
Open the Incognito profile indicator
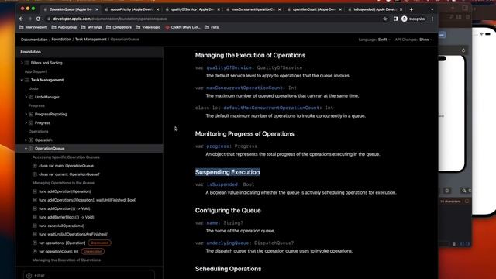coord(413,19)
